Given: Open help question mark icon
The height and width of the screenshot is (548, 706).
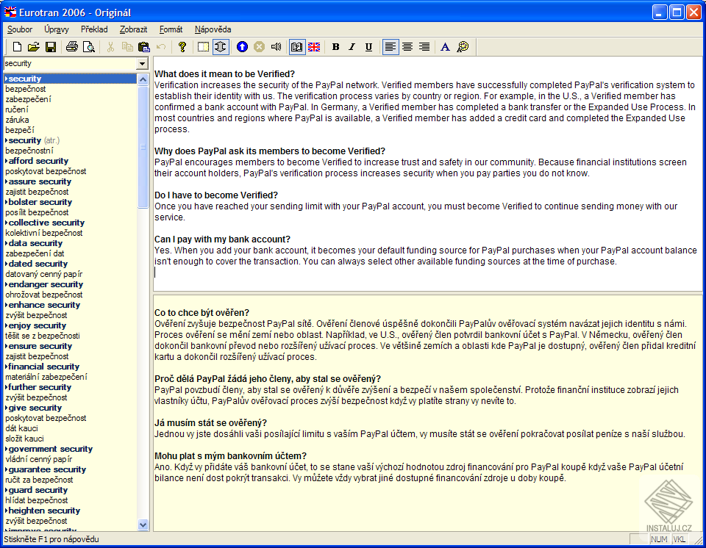Looking at the screenshot, I should 182,47.
